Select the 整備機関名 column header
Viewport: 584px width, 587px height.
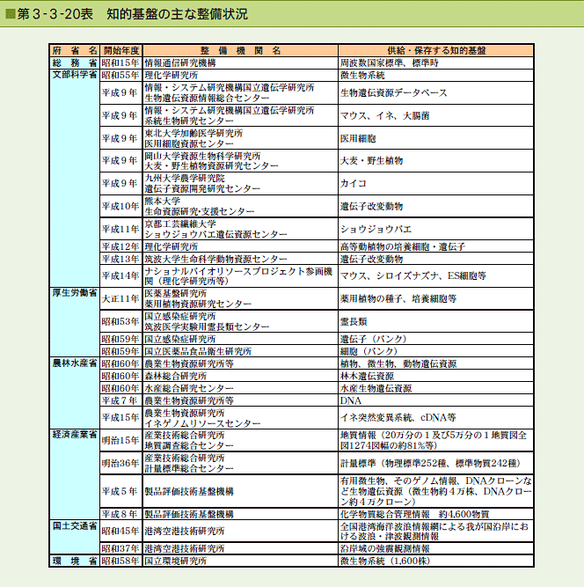(240, 50)
